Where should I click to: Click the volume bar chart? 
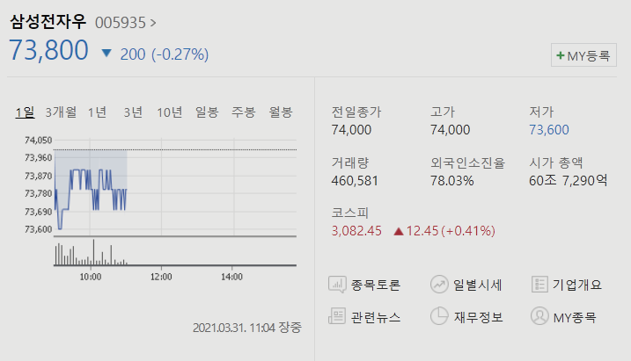click(175, 252)
